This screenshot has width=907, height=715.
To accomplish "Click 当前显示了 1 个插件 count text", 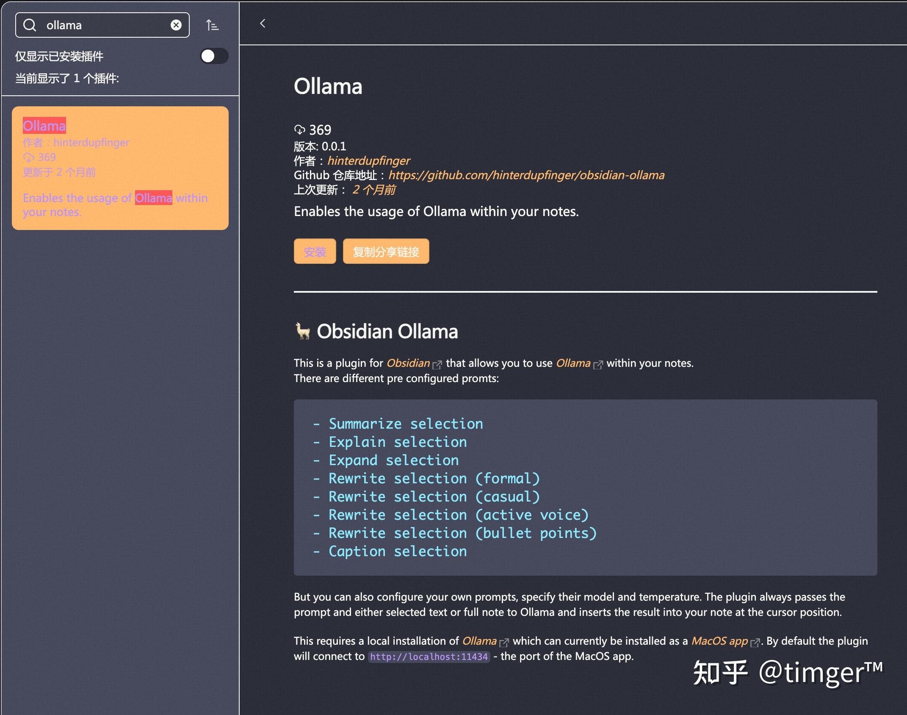I will click(x=67, y=78).
